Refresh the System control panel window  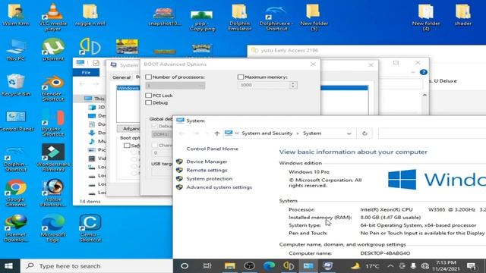click(364, 133)
